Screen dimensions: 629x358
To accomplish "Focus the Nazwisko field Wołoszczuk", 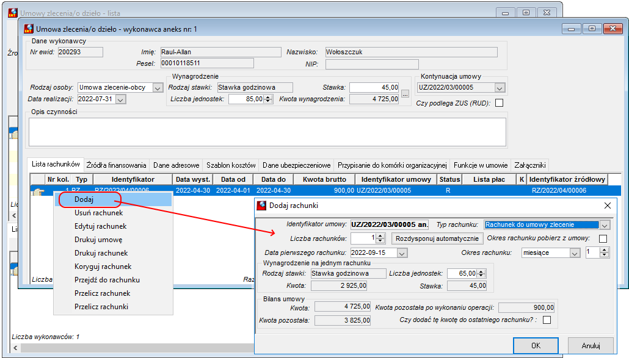I will click(411, 52).
